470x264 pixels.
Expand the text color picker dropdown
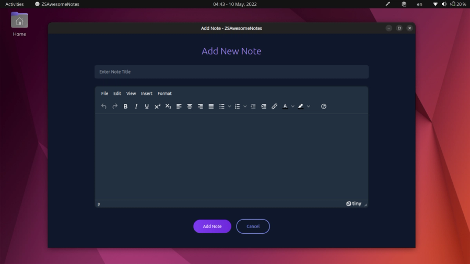pyautogui.click(x=293, y=106)
